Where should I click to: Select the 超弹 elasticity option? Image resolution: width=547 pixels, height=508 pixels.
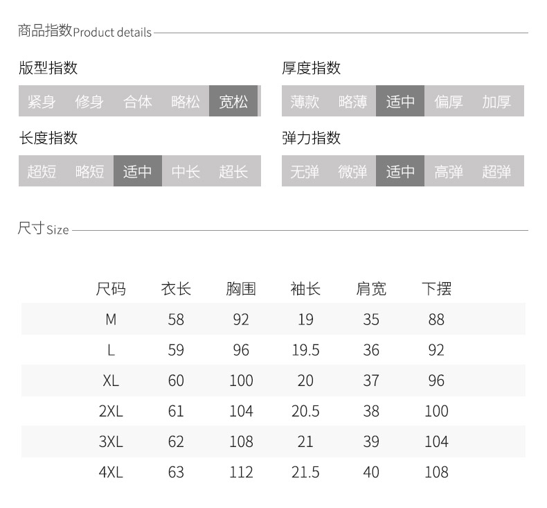pyautogui.click(x=496, y=171)
